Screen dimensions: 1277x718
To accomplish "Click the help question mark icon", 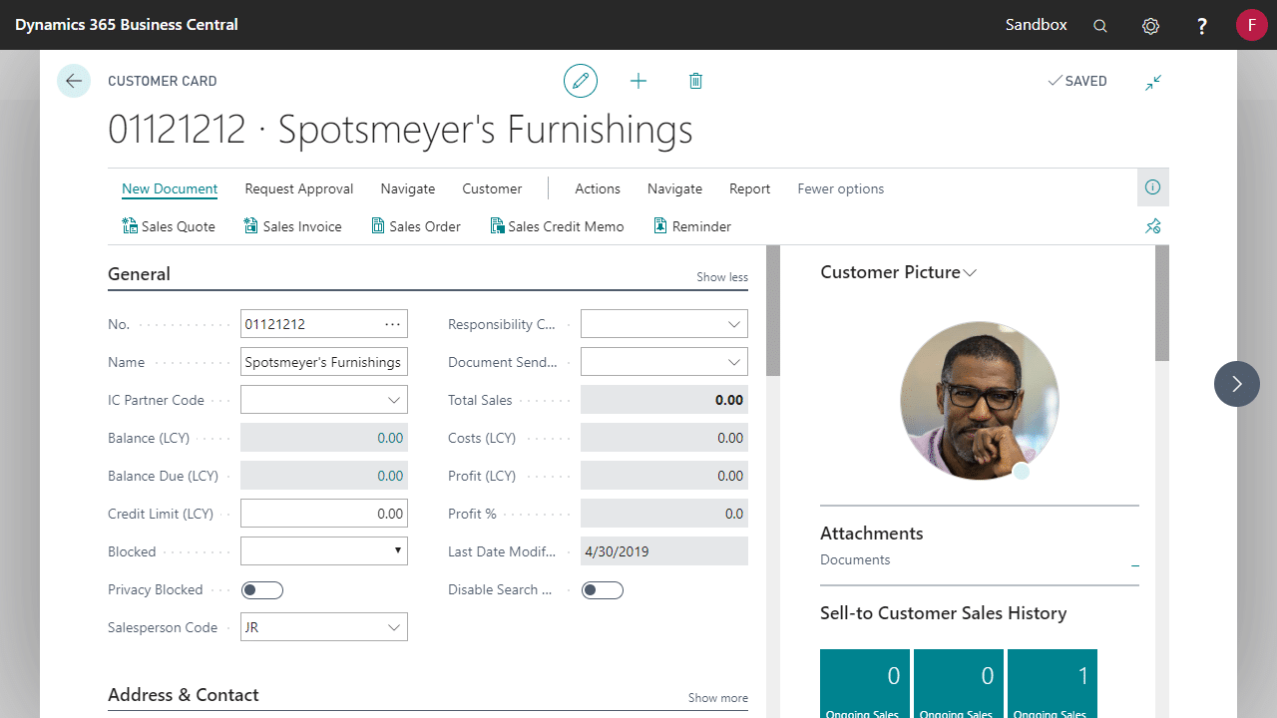I will (x=1202, y=26).
